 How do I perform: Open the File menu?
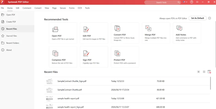click(2, 8)
